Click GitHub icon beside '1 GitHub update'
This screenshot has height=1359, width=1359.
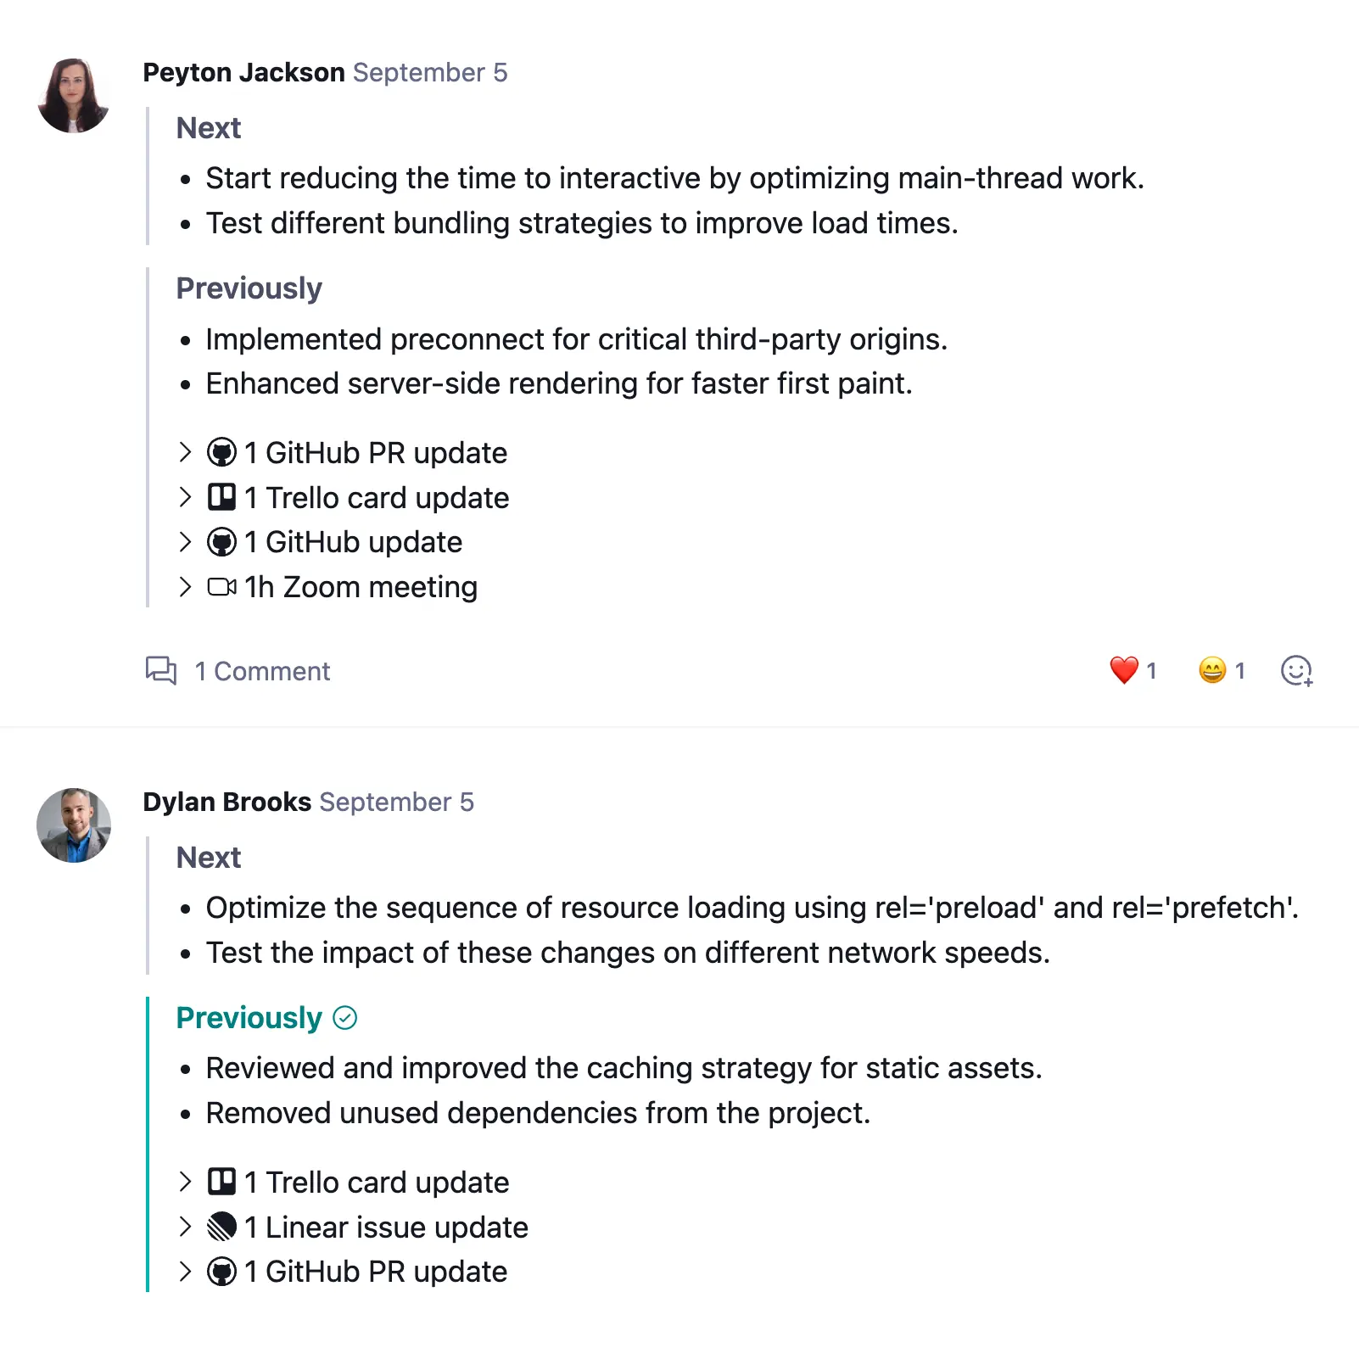(221, 542)
